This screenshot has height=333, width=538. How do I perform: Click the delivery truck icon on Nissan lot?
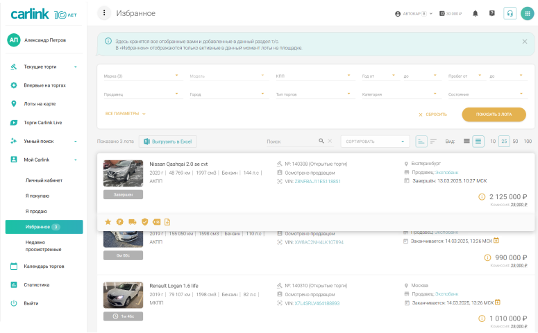133,221
